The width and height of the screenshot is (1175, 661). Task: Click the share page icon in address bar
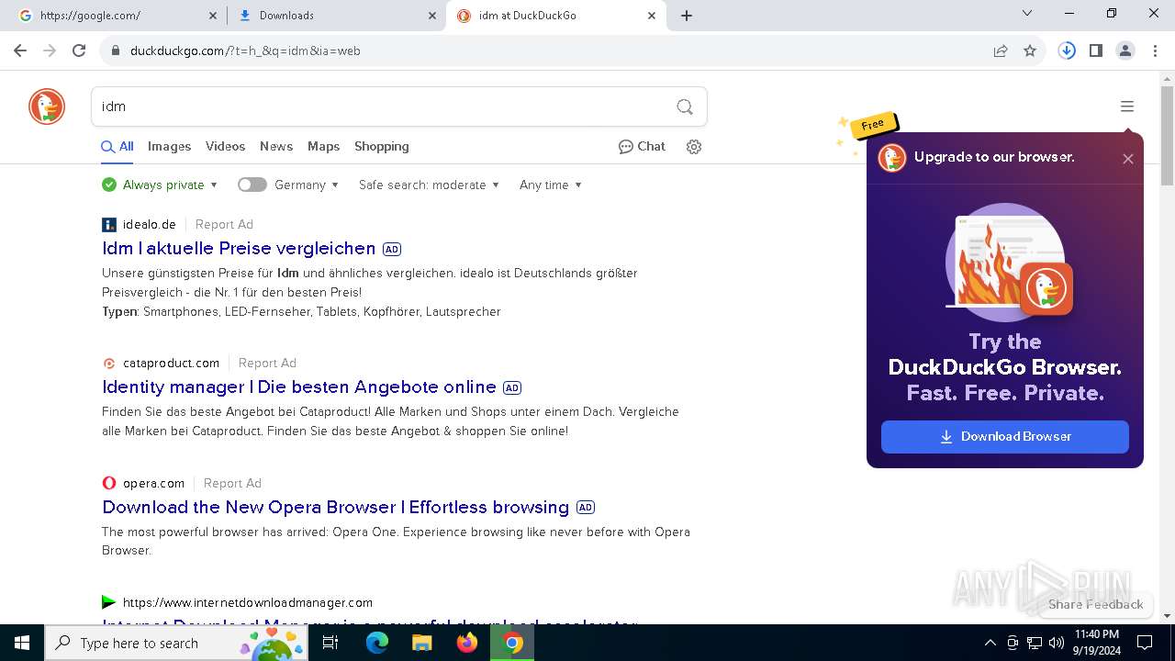tap(1001, 50)
